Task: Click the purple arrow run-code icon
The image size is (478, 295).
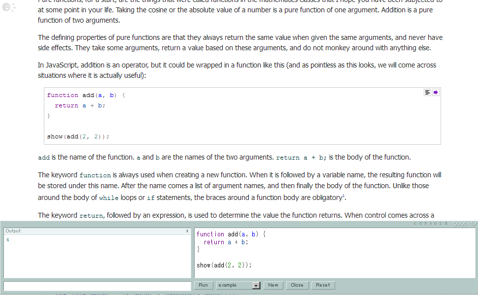Action: (436, 92)
